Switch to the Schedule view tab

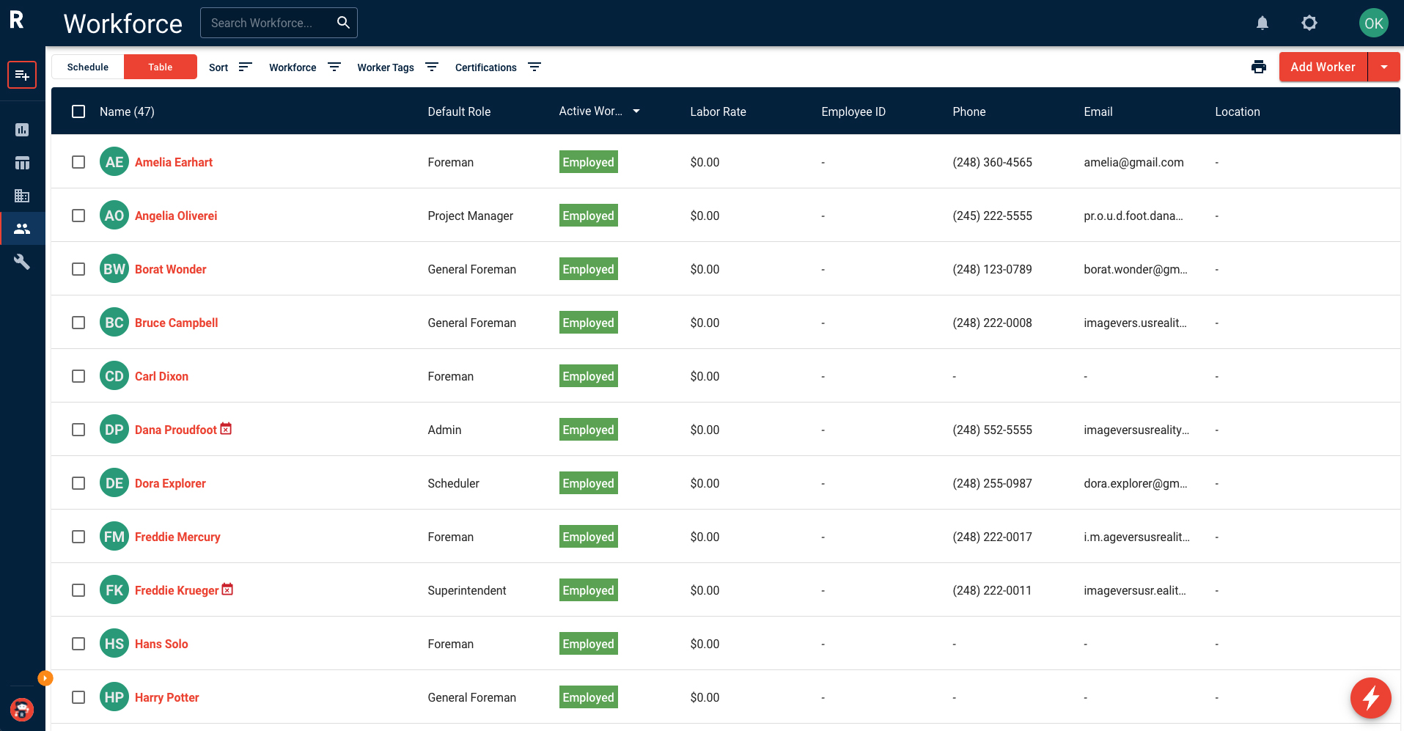point(88,67)
